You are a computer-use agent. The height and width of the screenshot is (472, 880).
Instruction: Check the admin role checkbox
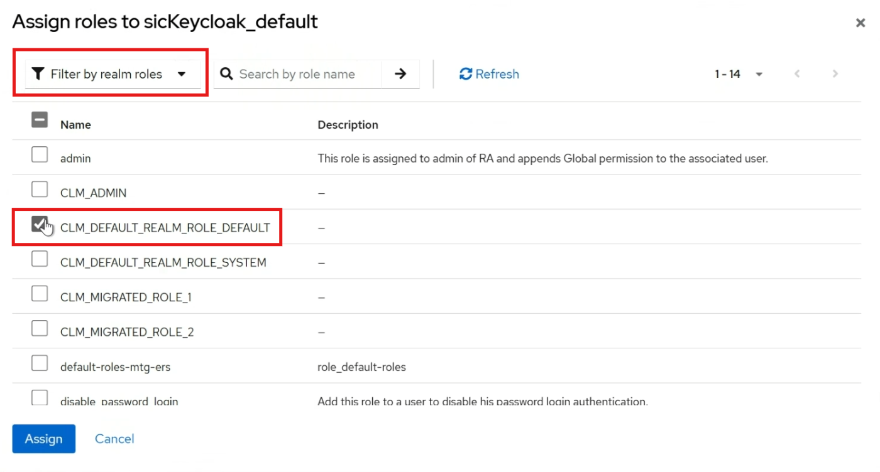pyautogui.click(x=40, y=154)
